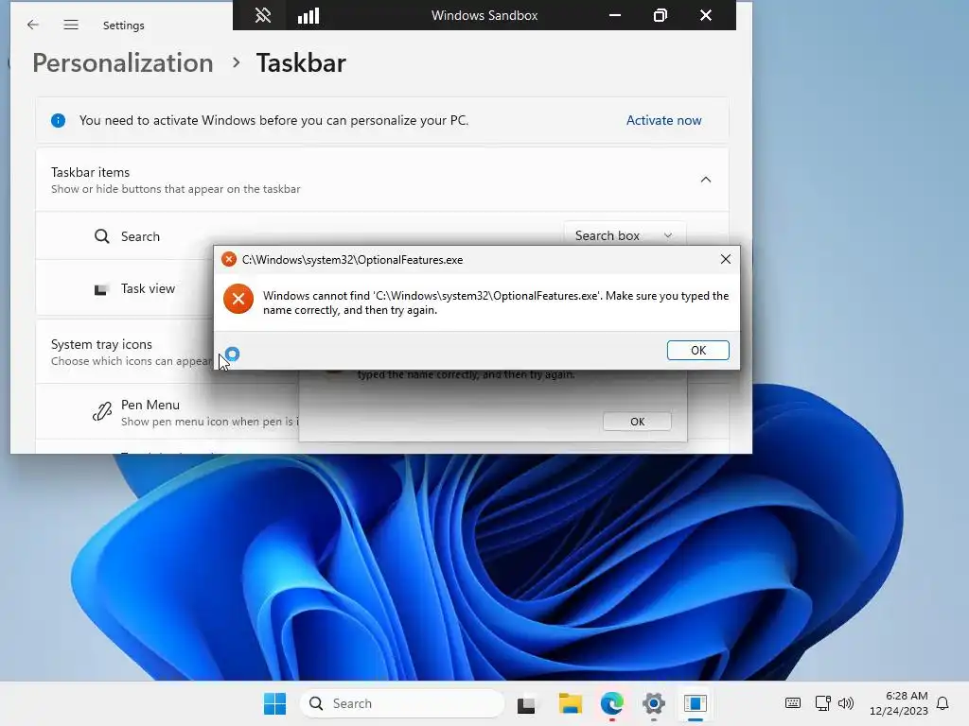Image resolution: width=969 pixels, height=726 pixels.
Task: Click the Search magnifier icon in Taskbar items
Action: [102, 236]
